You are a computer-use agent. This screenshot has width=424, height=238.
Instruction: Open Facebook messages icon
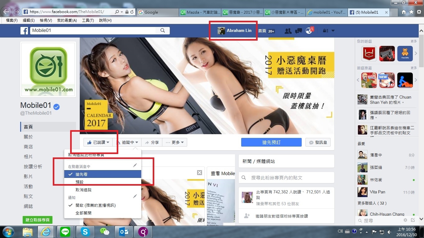pos(299,31)
